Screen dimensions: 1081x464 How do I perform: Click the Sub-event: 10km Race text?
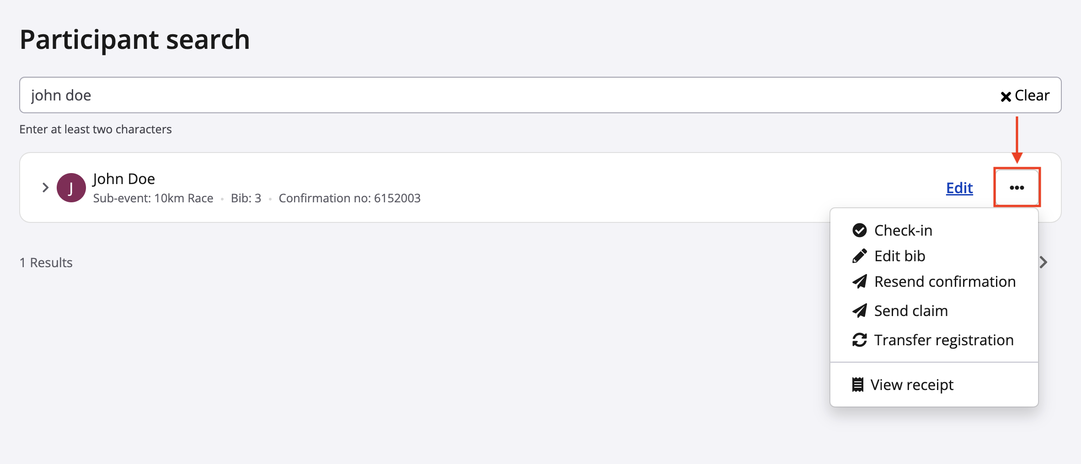(153, 198)
